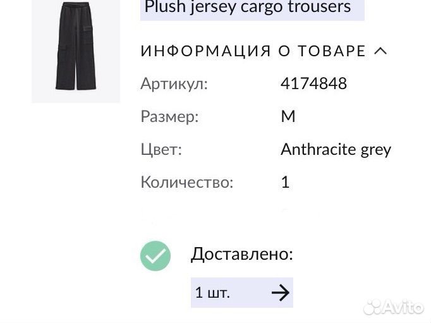Image resolution: width=431 pixels, height=323 pixels.
Task: Click the Размер field label
Action: pyautogui.click(x=169, y=117)
